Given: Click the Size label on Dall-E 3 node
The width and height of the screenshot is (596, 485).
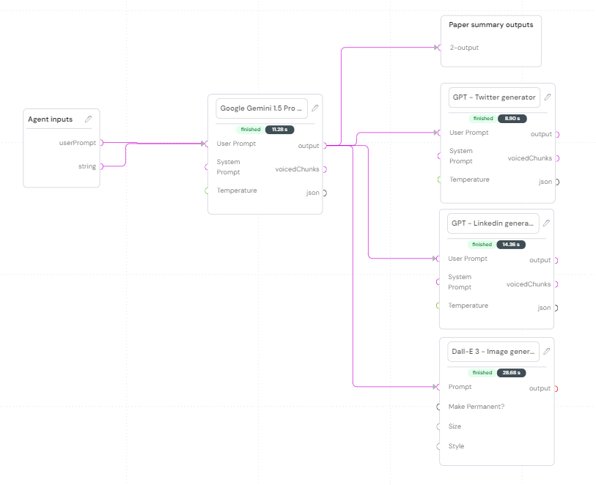Looking at the screenshot, I should click(x=455, y=426).
